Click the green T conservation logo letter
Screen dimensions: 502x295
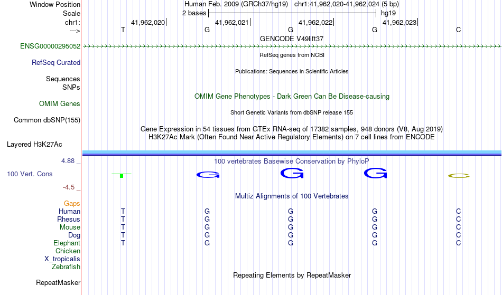point(122,175)
